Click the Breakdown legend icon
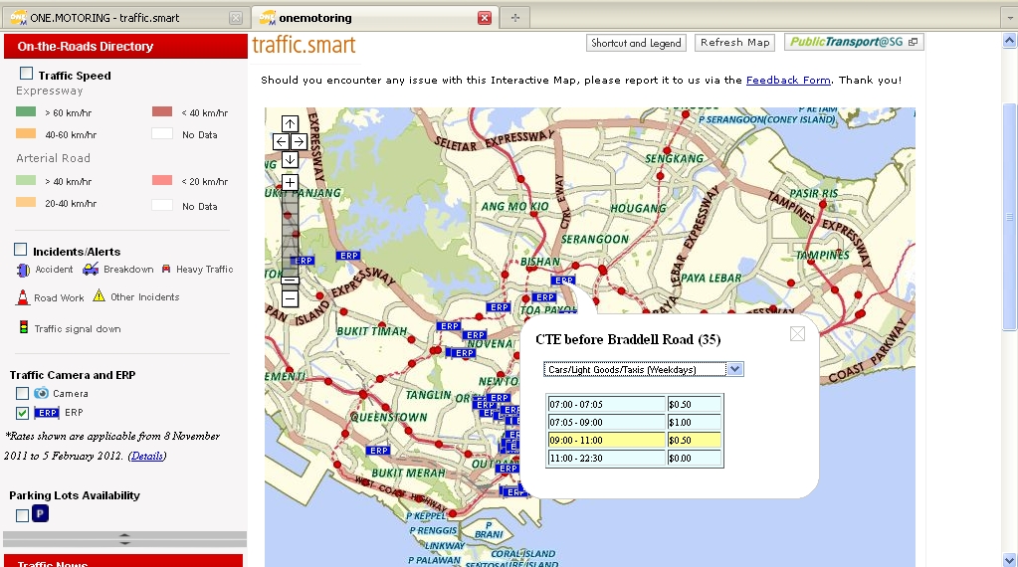The image size is (1018, 567). tap(91, 269)
